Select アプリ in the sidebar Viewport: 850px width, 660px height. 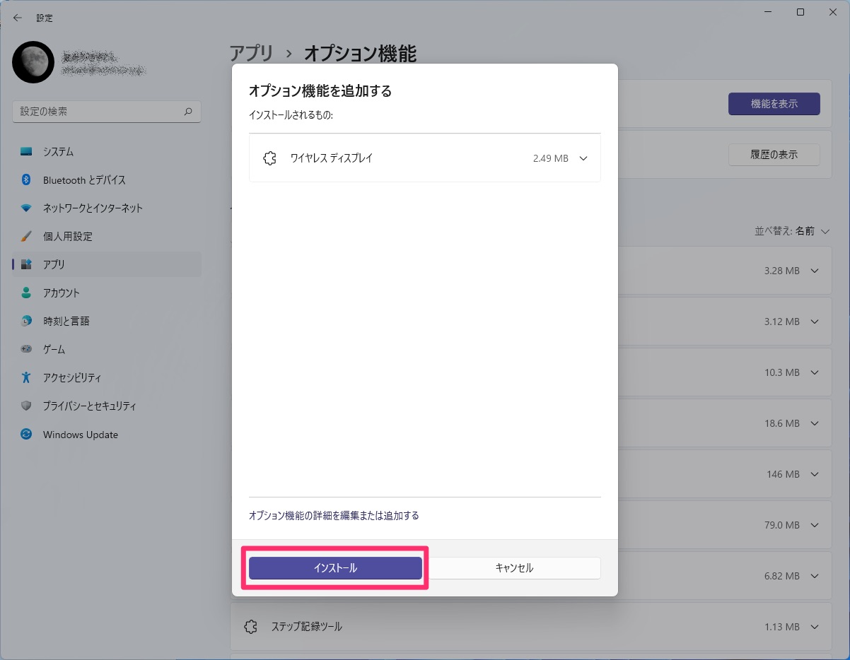pyautogui.click(x=107, y=264)
